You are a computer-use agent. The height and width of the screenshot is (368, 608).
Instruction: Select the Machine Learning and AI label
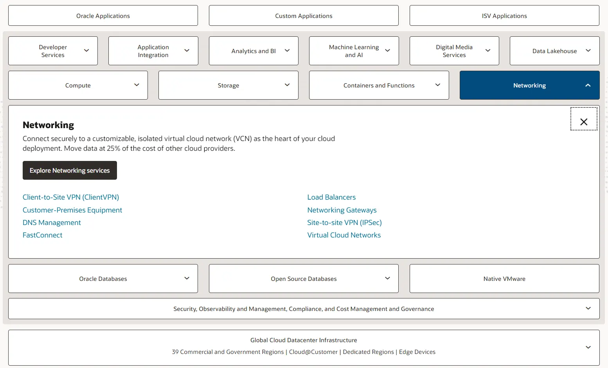coord(354,51)
